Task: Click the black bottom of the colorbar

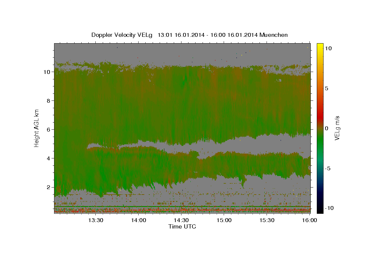Action: 320,211
